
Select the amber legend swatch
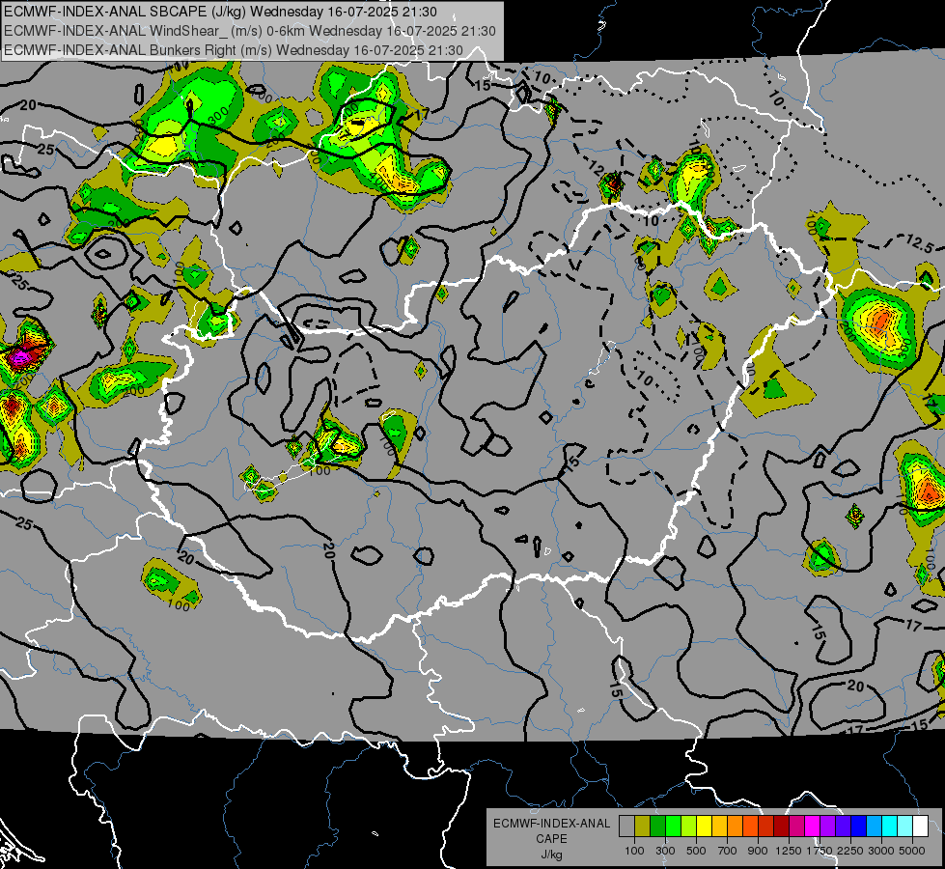coord(719,826)
